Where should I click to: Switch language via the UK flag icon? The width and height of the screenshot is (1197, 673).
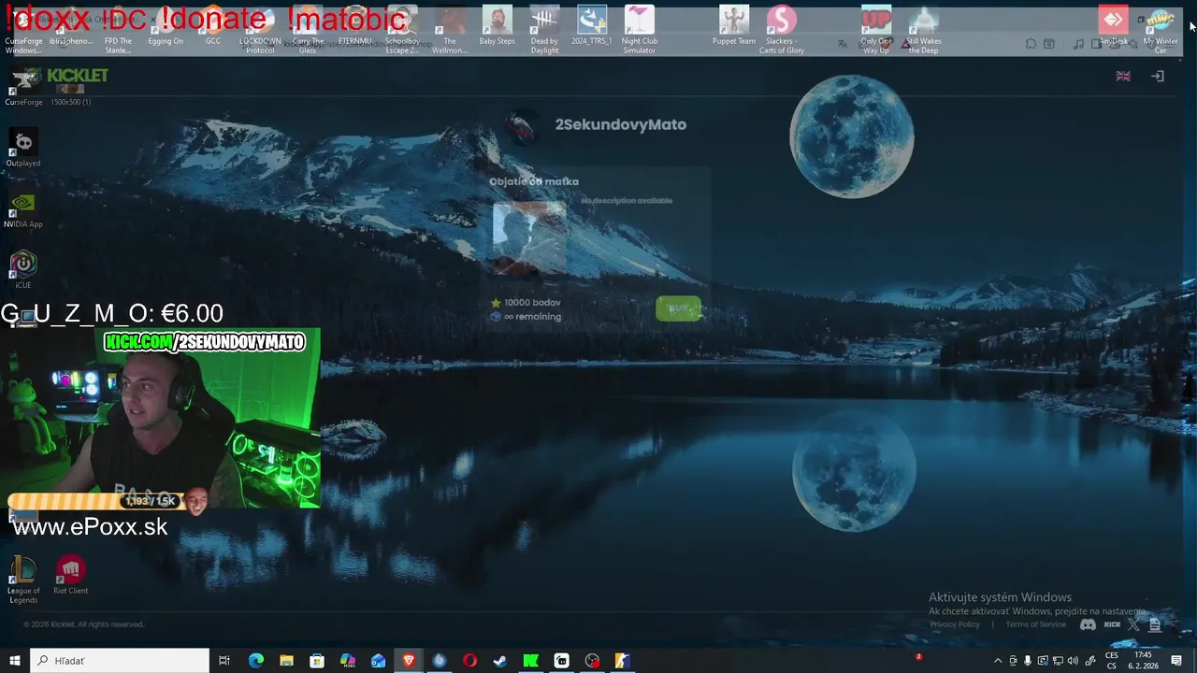[1123, 77]
